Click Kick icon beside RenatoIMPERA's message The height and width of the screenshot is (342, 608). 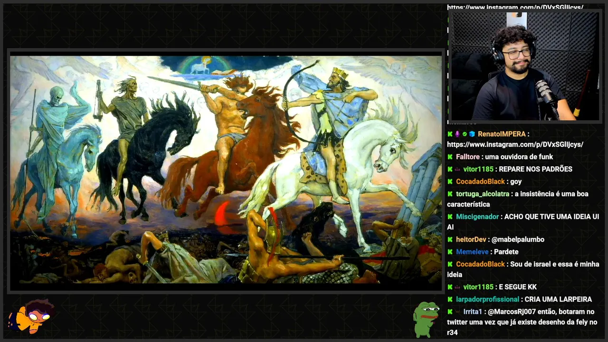coord(450,134)
